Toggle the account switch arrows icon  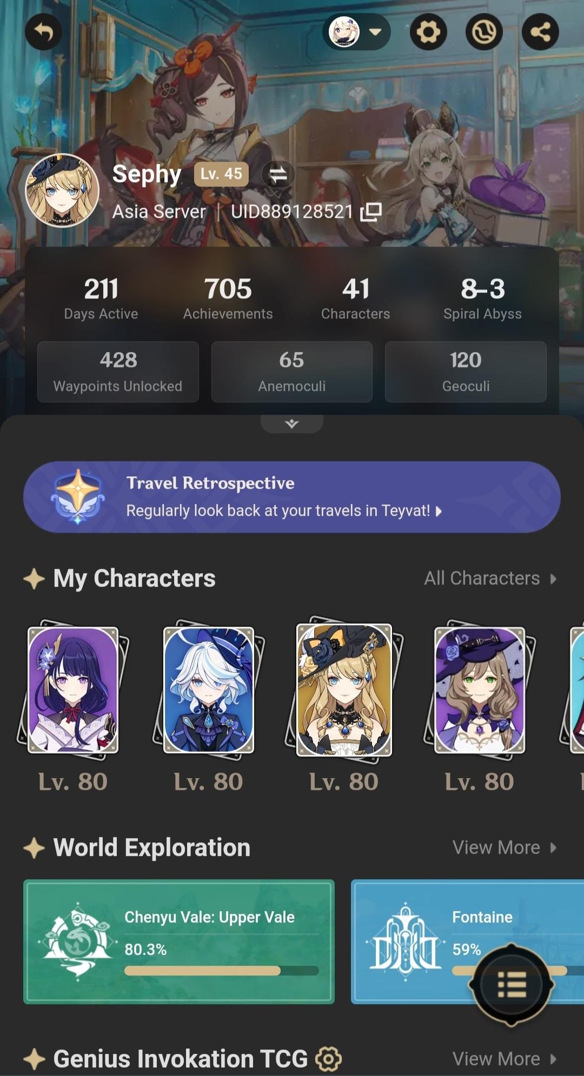pyautogui.click(x=278, y=174)
